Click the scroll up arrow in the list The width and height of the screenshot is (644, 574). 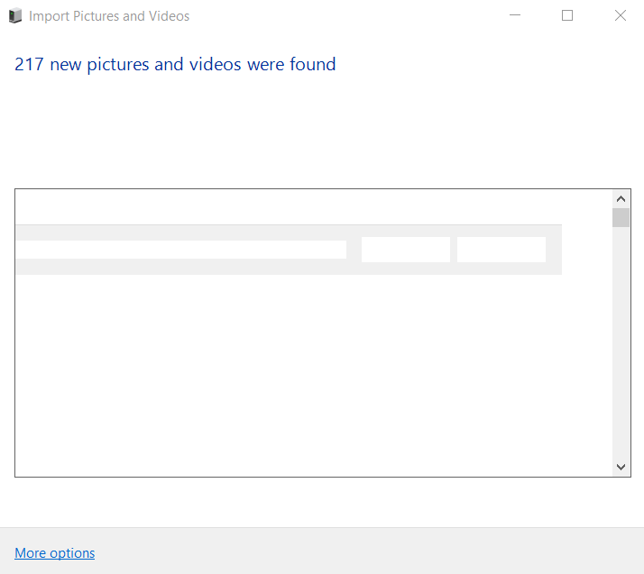click(x=621, y=199)
